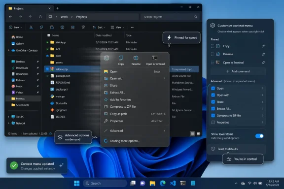The width and height of the screenshot is (284, 189).
Task: Open the See more ellipsis in toolbar
Action: coord(133,27)
